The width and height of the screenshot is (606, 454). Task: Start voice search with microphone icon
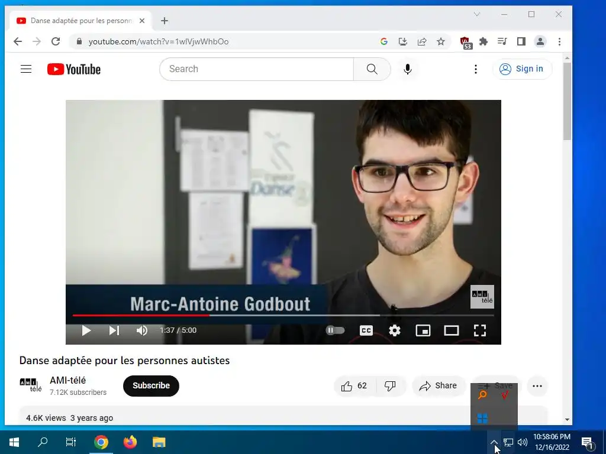pyautogui.click(x=407, y=69)
